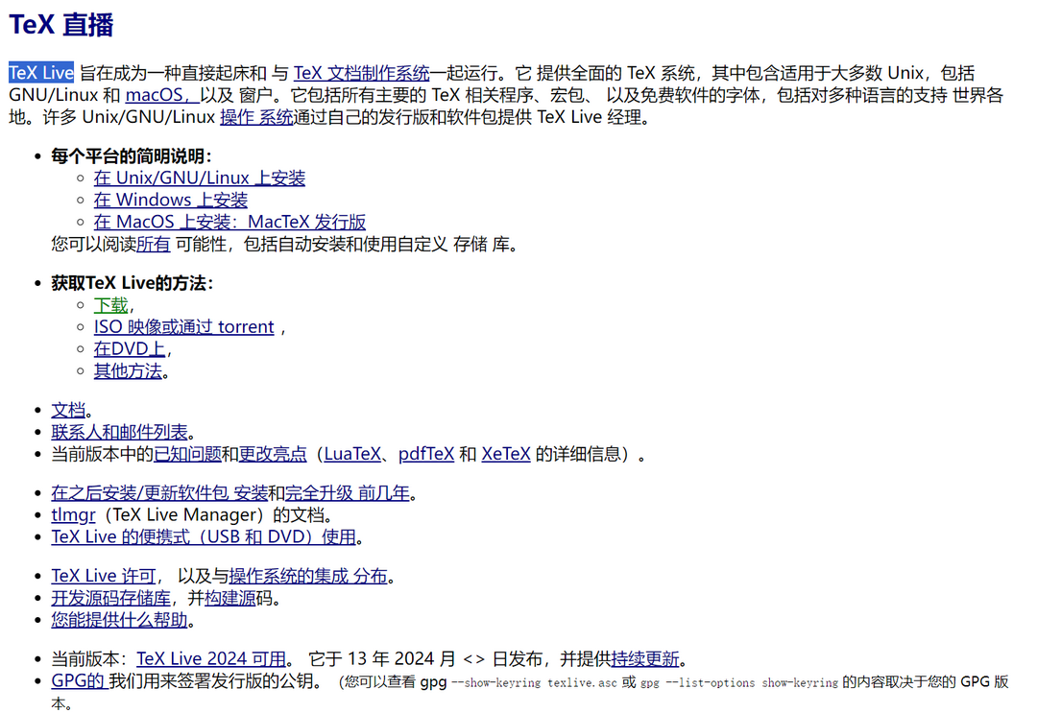The width and height of the screenshot is (1037, 713).
Task: Open ISO 映像或通过 torrent link
Action: 183,327
